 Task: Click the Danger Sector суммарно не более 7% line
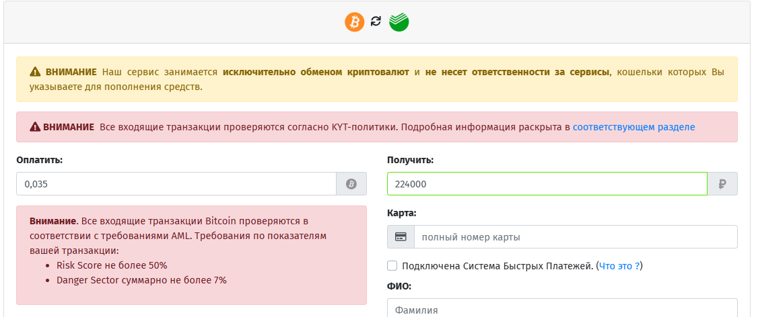pyautogui.click(x=141, y=280)
